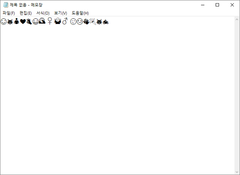Image resolution: width=240 pixels, height=175 pixels.
Task: Click the cat emoji next to the smiley
Action: click(x=10, y=22)
